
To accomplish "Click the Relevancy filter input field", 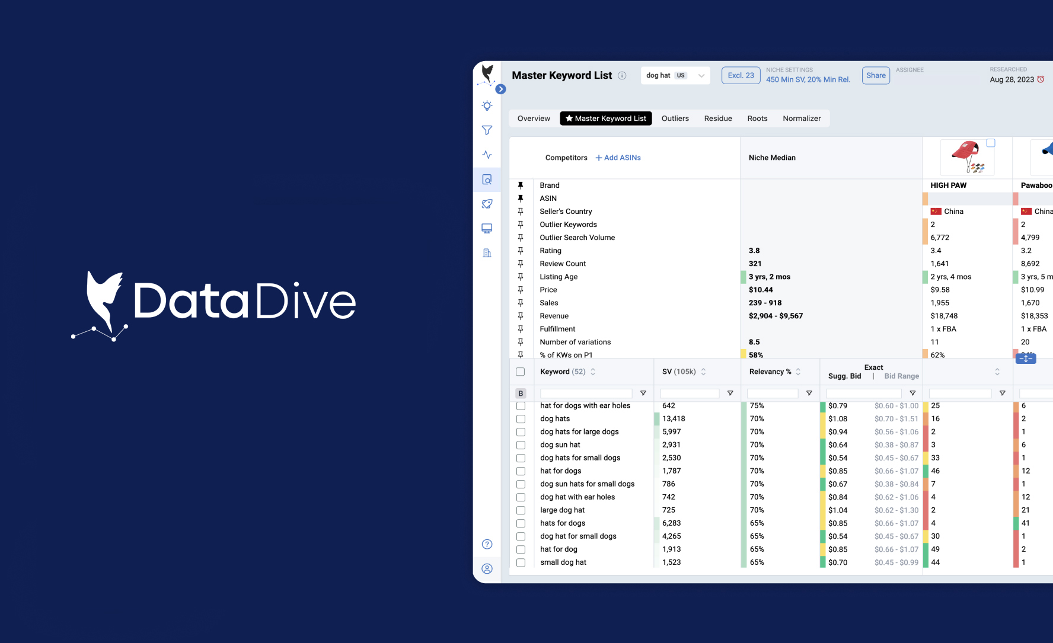I will click(773, 393).
